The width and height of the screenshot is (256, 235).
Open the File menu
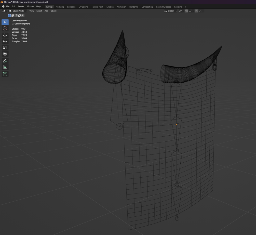click(8, 6)
